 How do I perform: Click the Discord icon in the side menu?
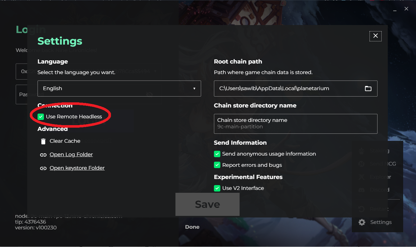tap(361, 190)
